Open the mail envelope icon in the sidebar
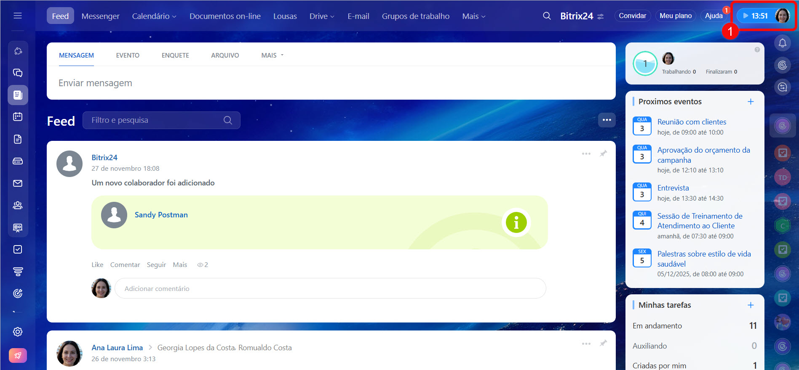The width and height of the screenshot is (799, 370). [18, 183]
